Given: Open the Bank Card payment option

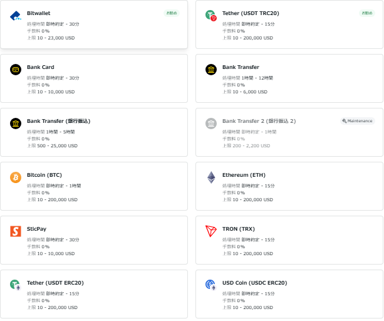Looking at the screenshot, I should tap(94, 78).
